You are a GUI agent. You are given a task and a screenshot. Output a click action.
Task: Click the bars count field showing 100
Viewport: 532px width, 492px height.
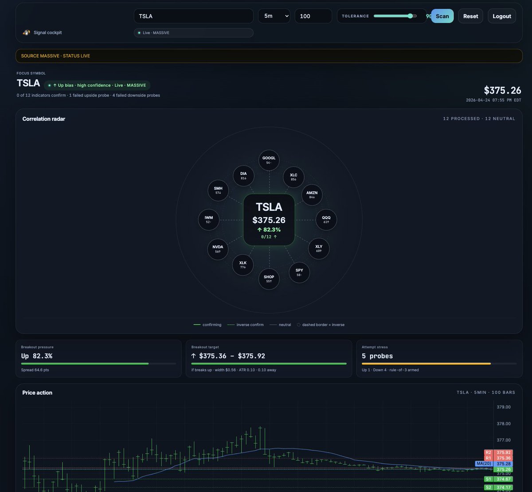click(x=313, y=16)
